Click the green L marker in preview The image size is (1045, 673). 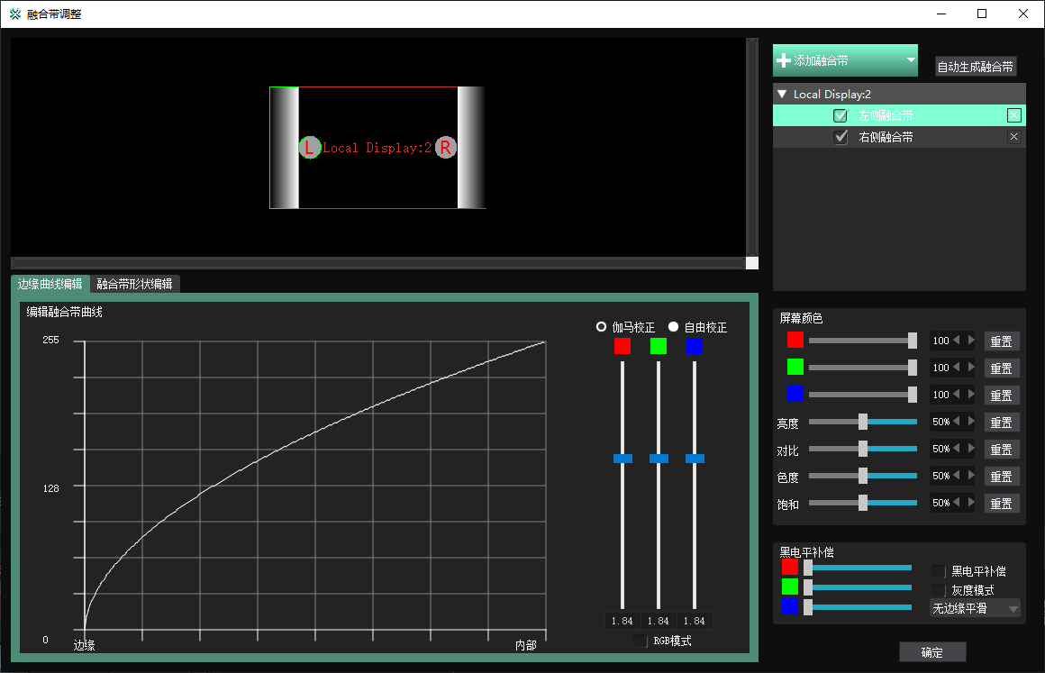coord(309,148)
